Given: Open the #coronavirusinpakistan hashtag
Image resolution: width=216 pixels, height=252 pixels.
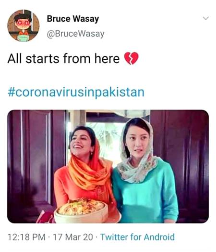Looking at the screenshot, I should 76,93.
